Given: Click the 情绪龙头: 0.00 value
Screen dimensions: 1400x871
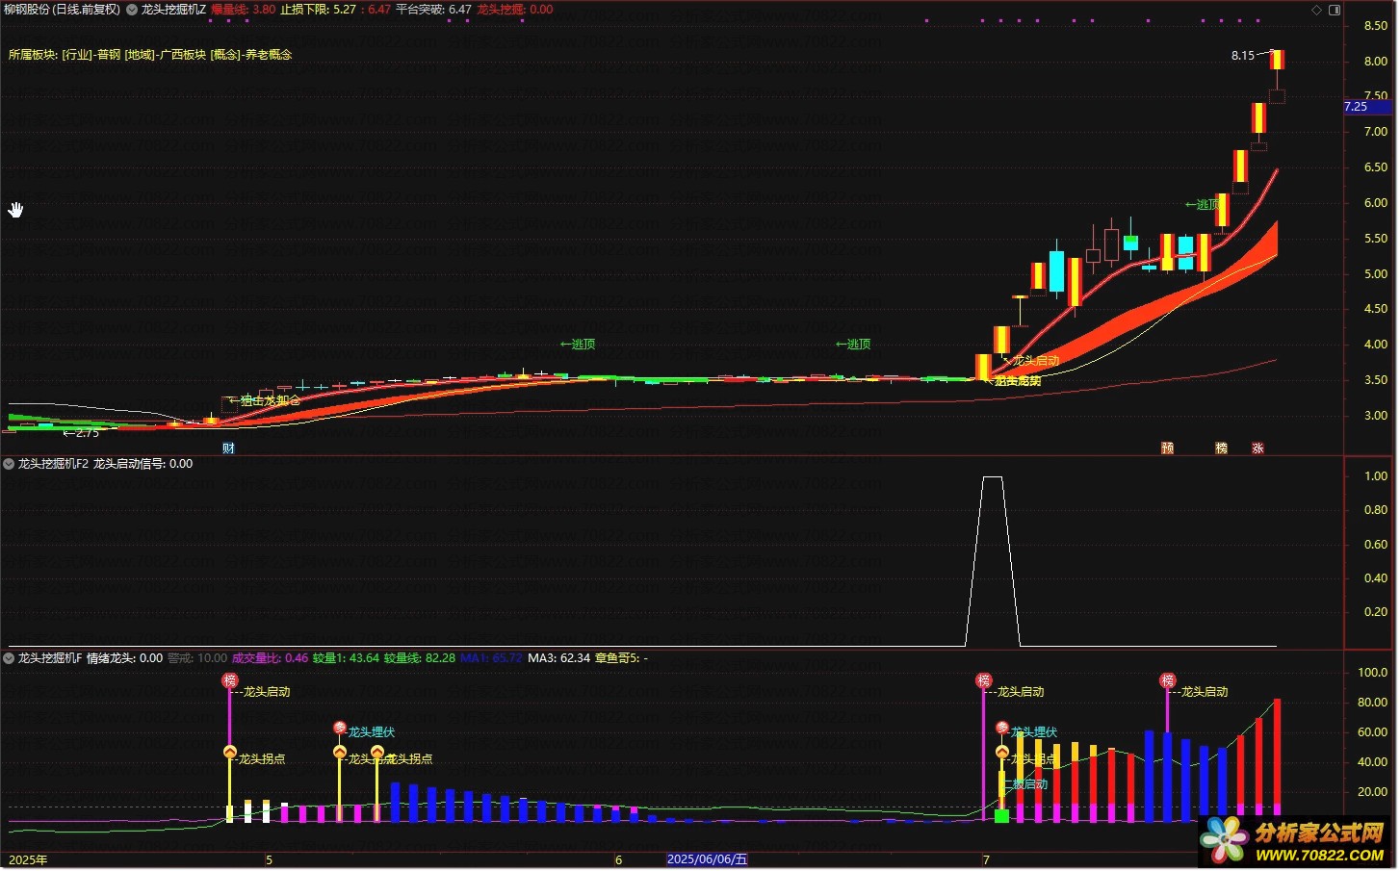Looking at the screenshot, I should (x=124, y=658).
